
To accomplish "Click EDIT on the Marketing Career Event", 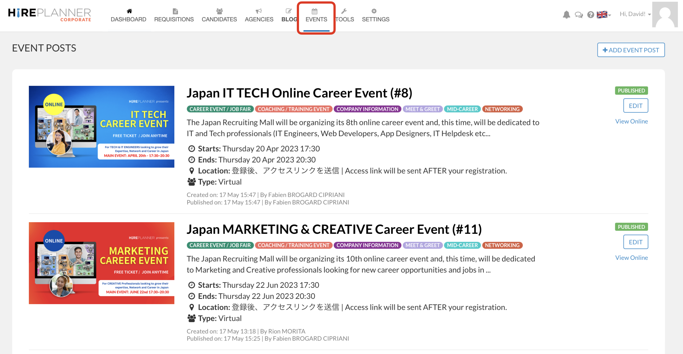I will [x=636, y=242].
